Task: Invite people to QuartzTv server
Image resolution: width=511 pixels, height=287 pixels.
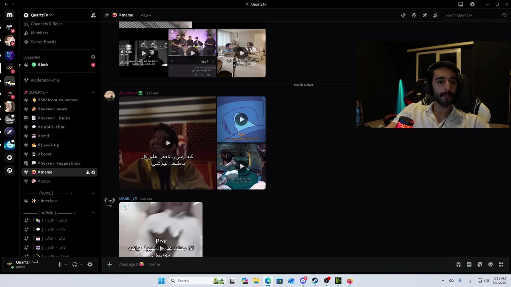Action: click(x=93, y=15)
